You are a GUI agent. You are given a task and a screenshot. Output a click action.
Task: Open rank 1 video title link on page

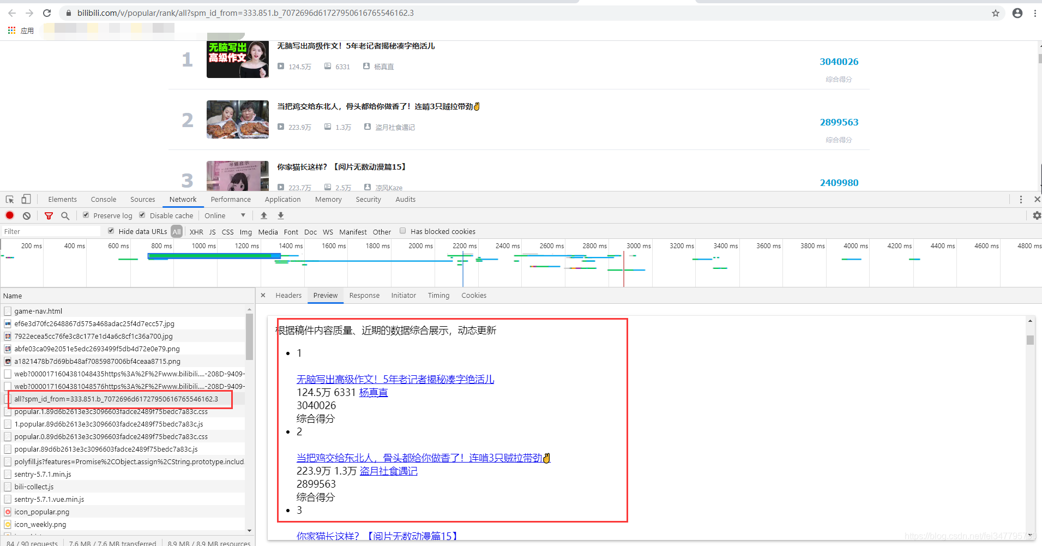356,46
